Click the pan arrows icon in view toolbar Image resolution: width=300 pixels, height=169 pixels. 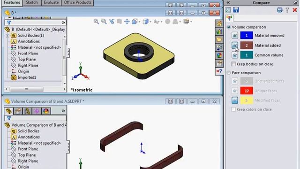[127, 22]
